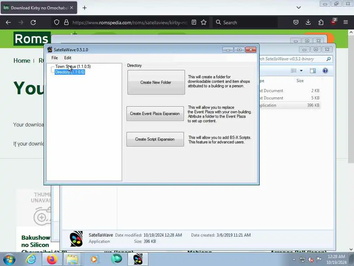Image resolution: width=354 pixels, height=266 pixels.
Task: Click the Firefox Search field
Action: coord(245,23)
